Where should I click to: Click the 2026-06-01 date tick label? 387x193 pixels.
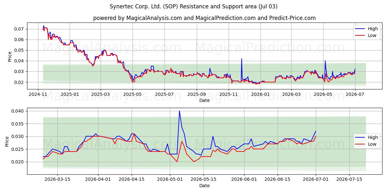(x=244, y=179)
